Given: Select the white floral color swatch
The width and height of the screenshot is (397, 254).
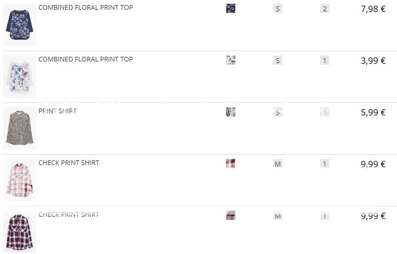Looking at the screenshot, I should [231, 60].
